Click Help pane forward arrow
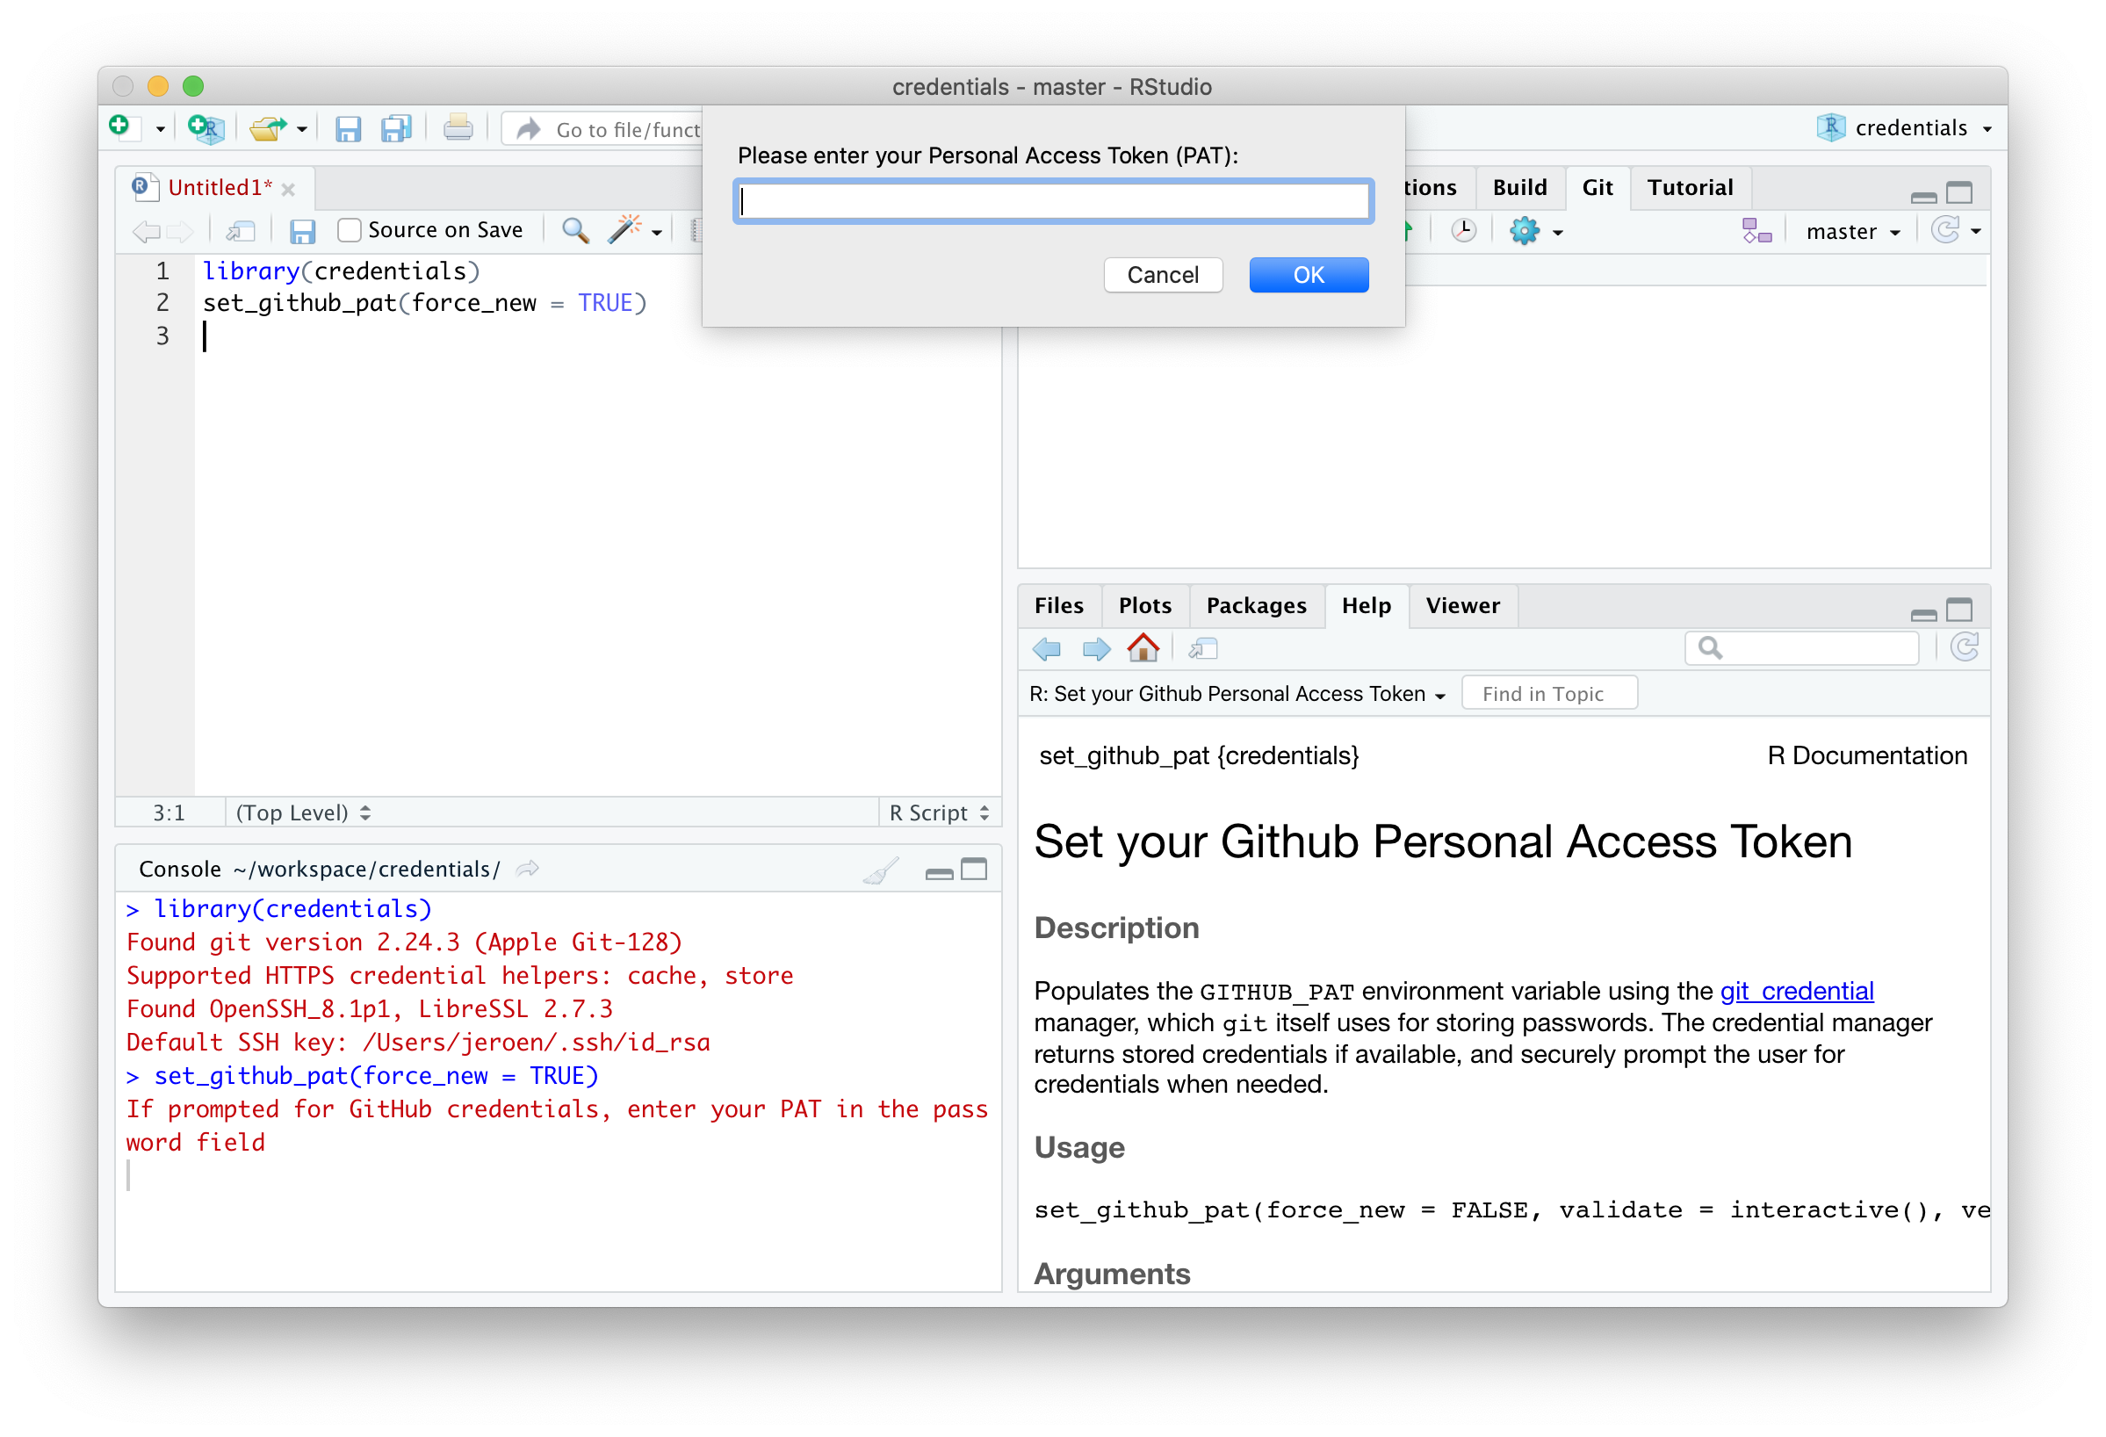The image size is (2106, 1437). point(1097,649)
